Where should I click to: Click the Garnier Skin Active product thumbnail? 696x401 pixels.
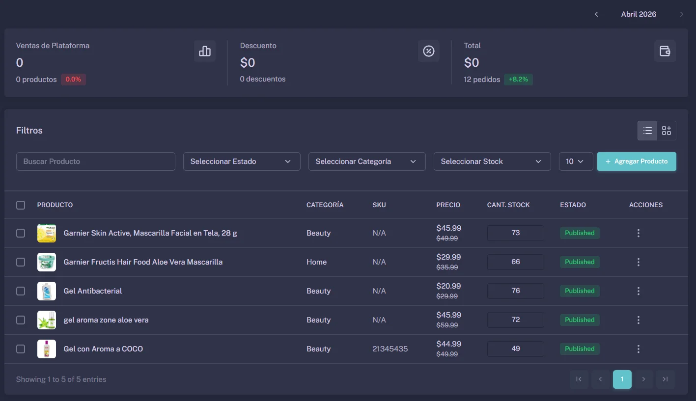click(47, 233)
